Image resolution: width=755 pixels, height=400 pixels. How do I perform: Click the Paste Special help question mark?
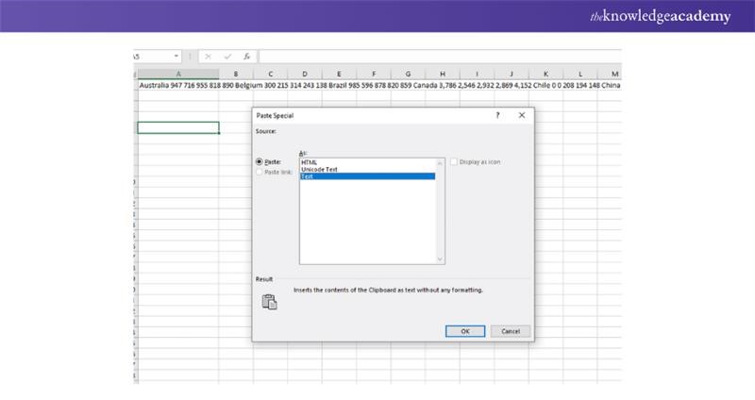pos(497,115)
